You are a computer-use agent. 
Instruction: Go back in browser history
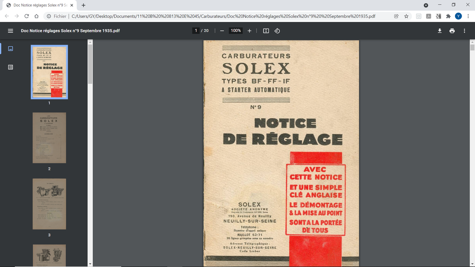[x=7, y=16]
